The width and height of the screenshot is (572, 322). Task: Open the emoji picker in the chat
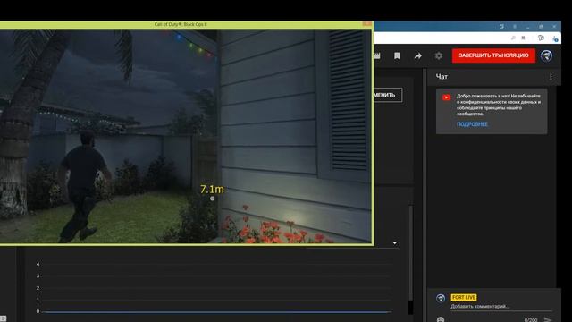441,320
